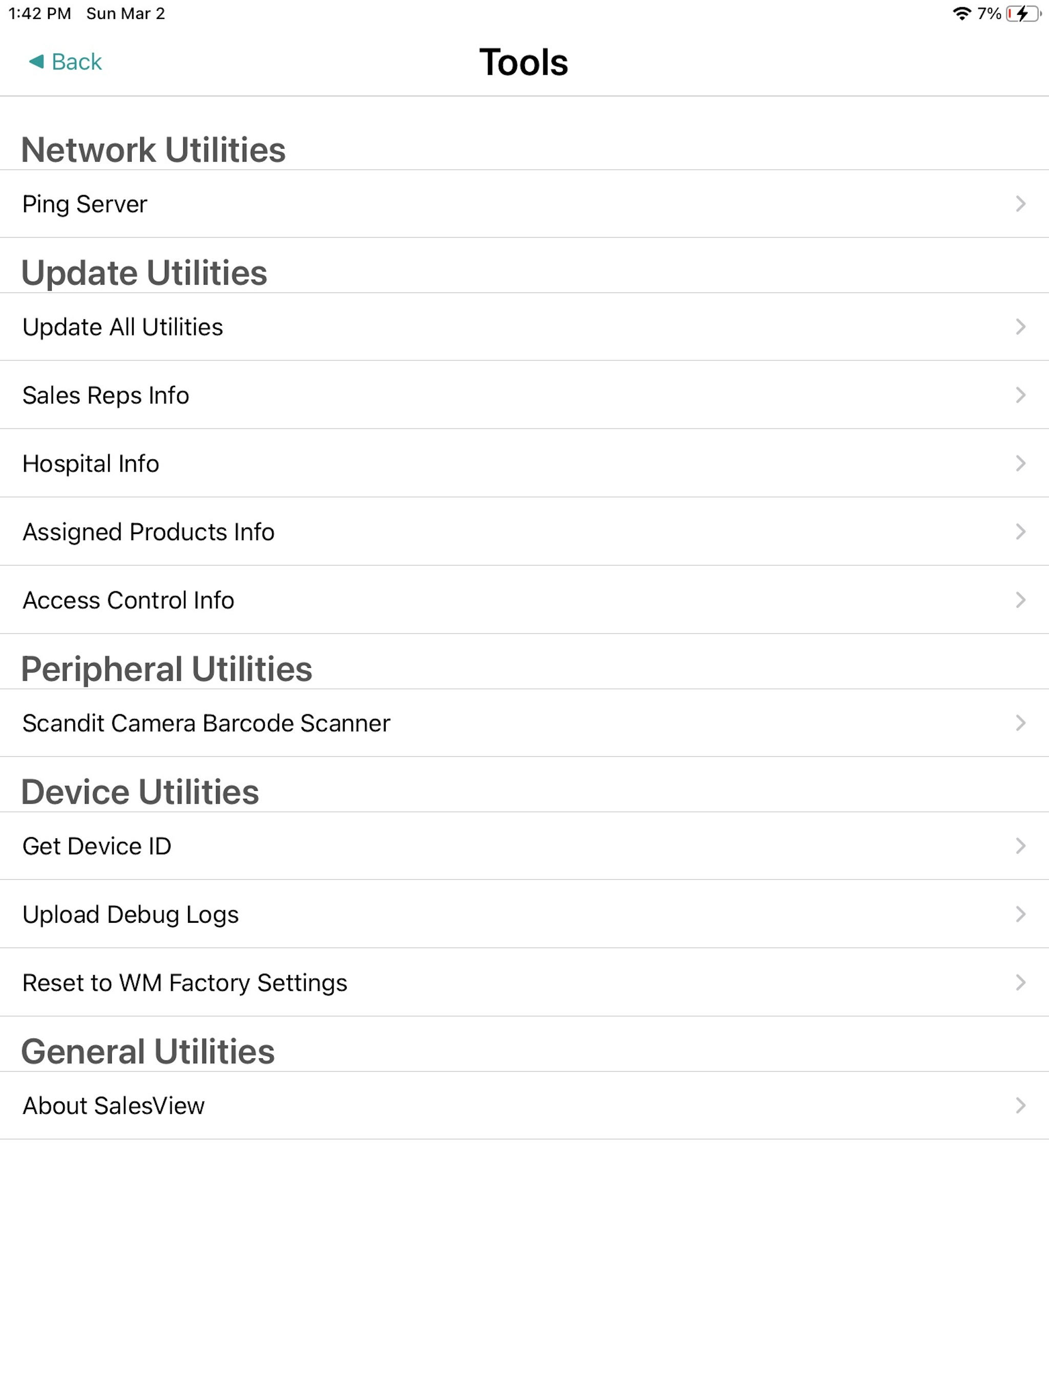Viewport: 1049px width, 1399px height.
Task: Expand chevron next to Ping Server
Action: coord(1020,204)
